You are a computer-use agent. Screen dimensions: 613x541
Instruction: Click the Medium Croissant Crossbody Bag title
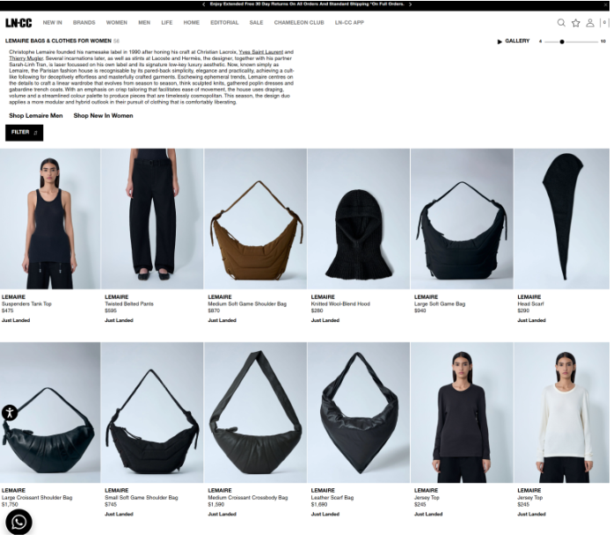click(248, 498)
